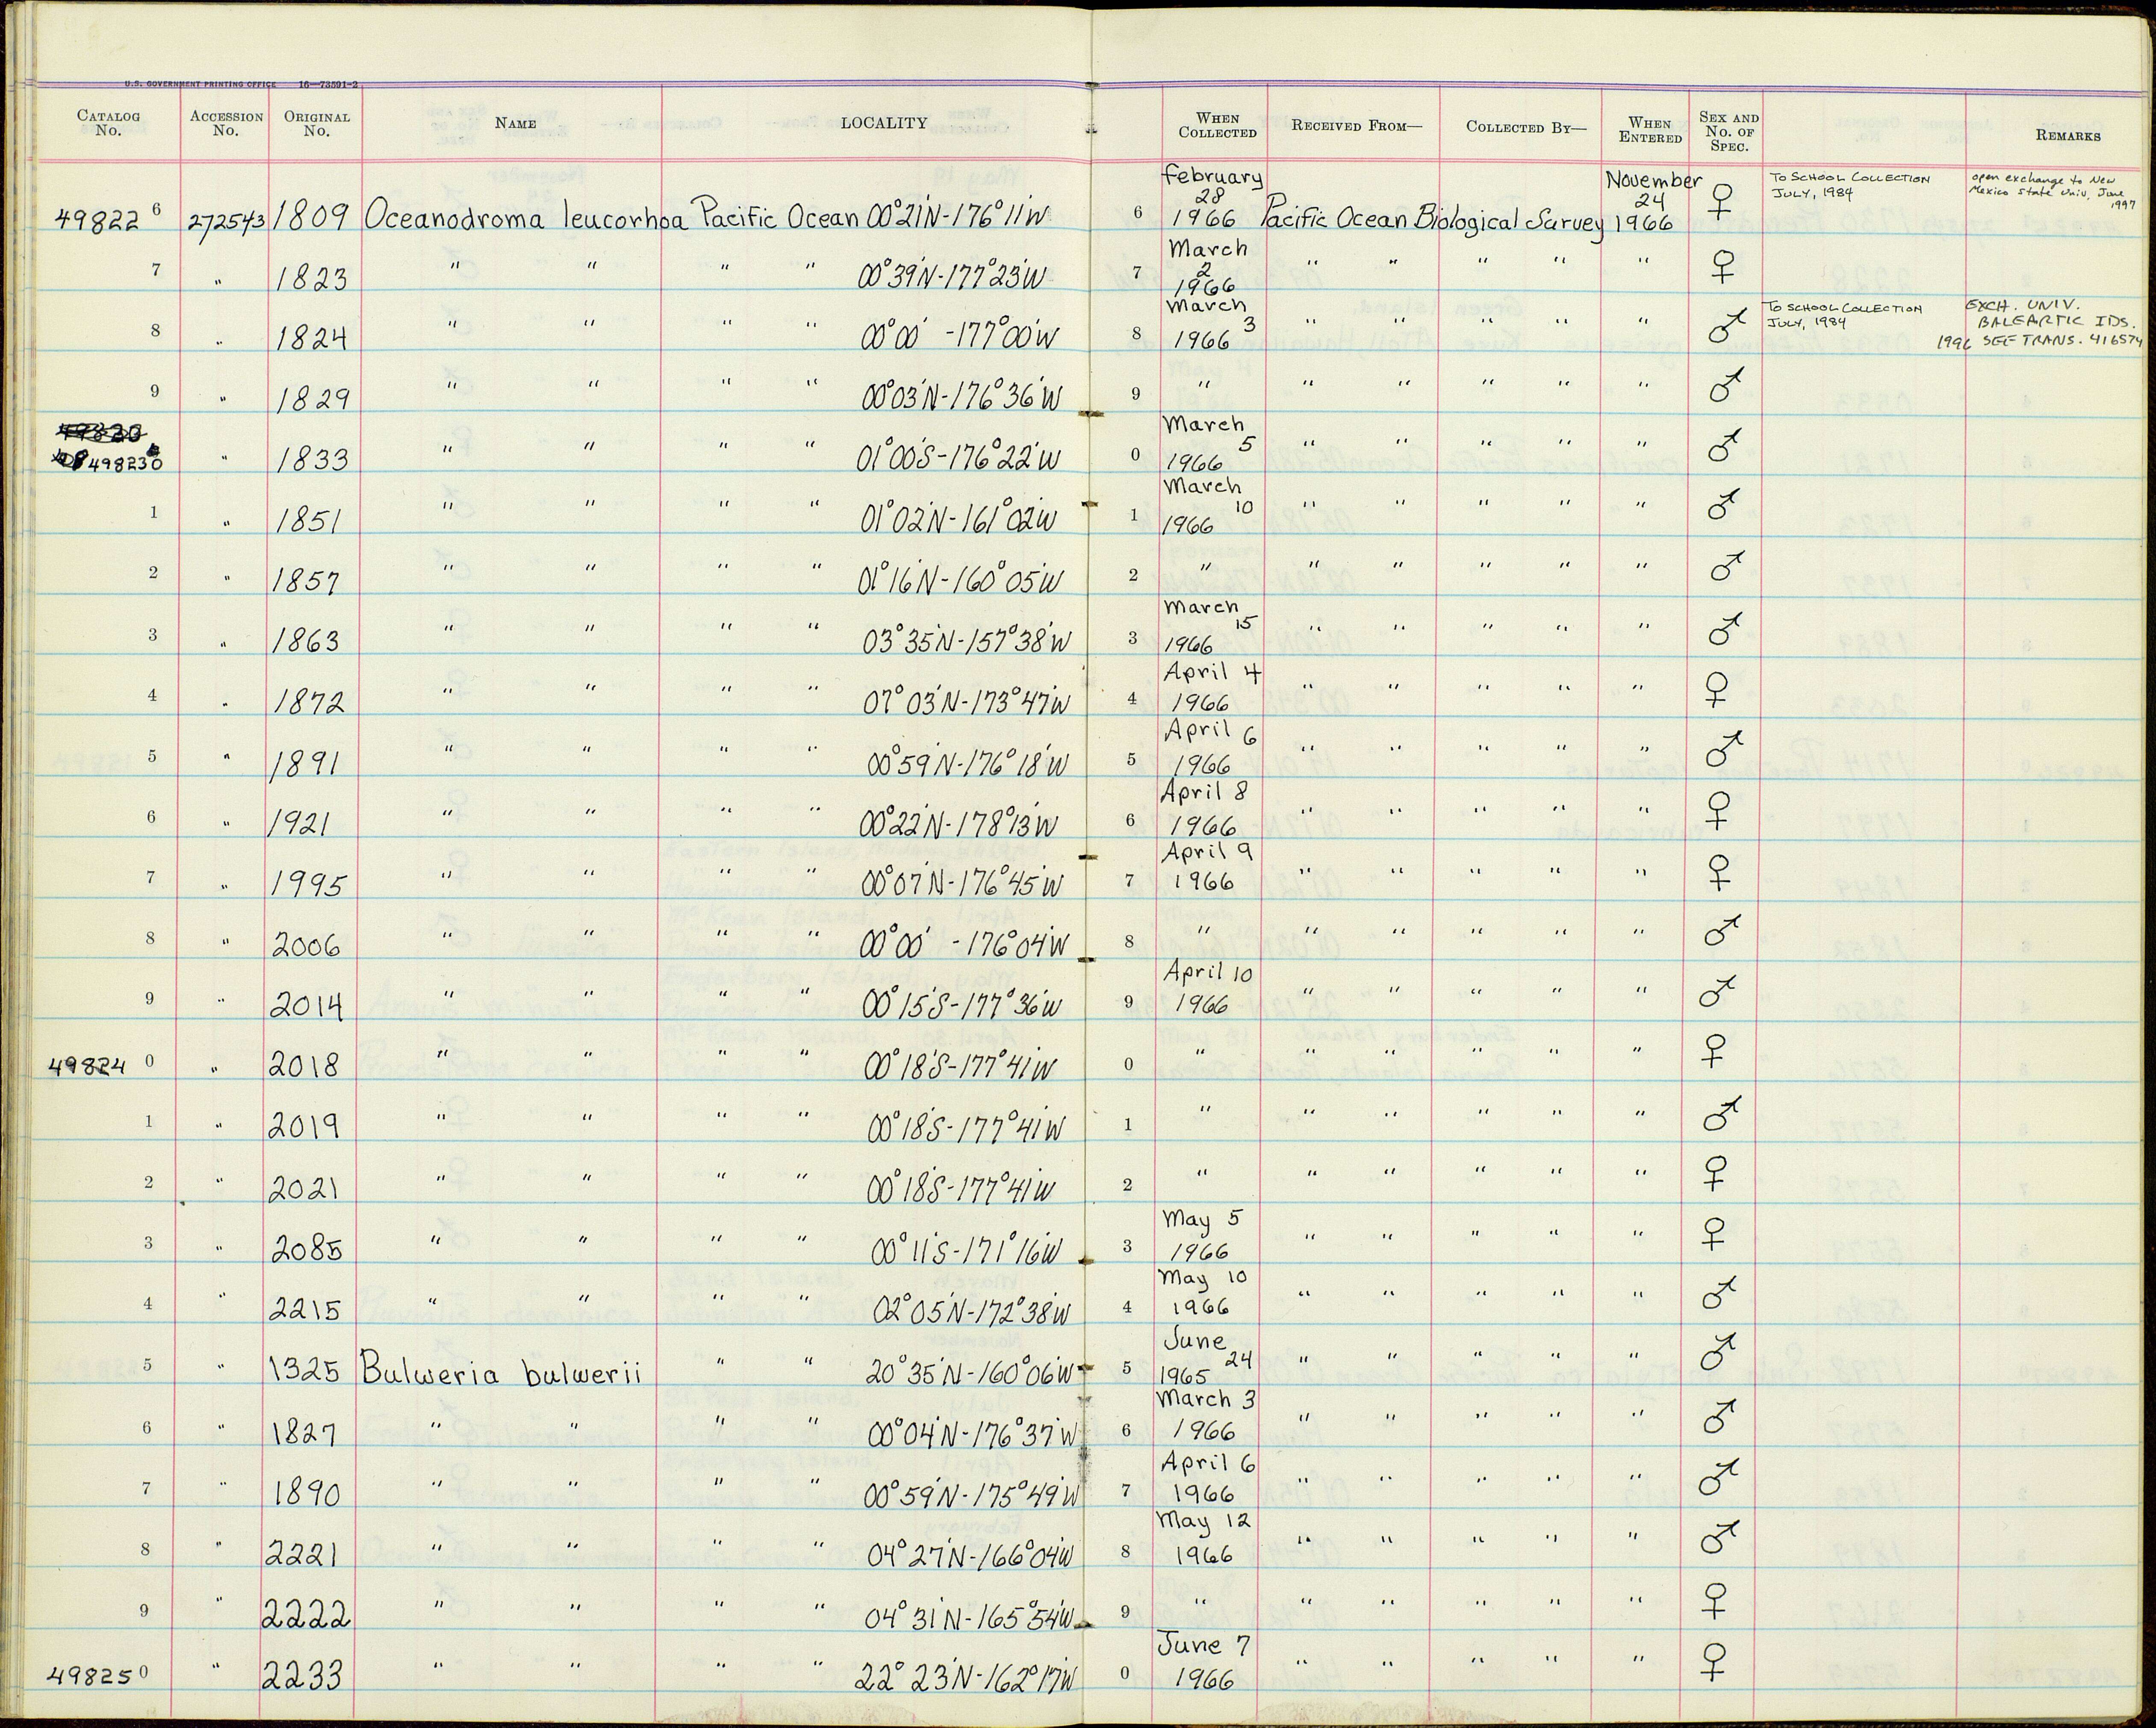The width and height of the screenshot is (2156, 1728).
Task: Select original number 2006
Action: (307, 946)
